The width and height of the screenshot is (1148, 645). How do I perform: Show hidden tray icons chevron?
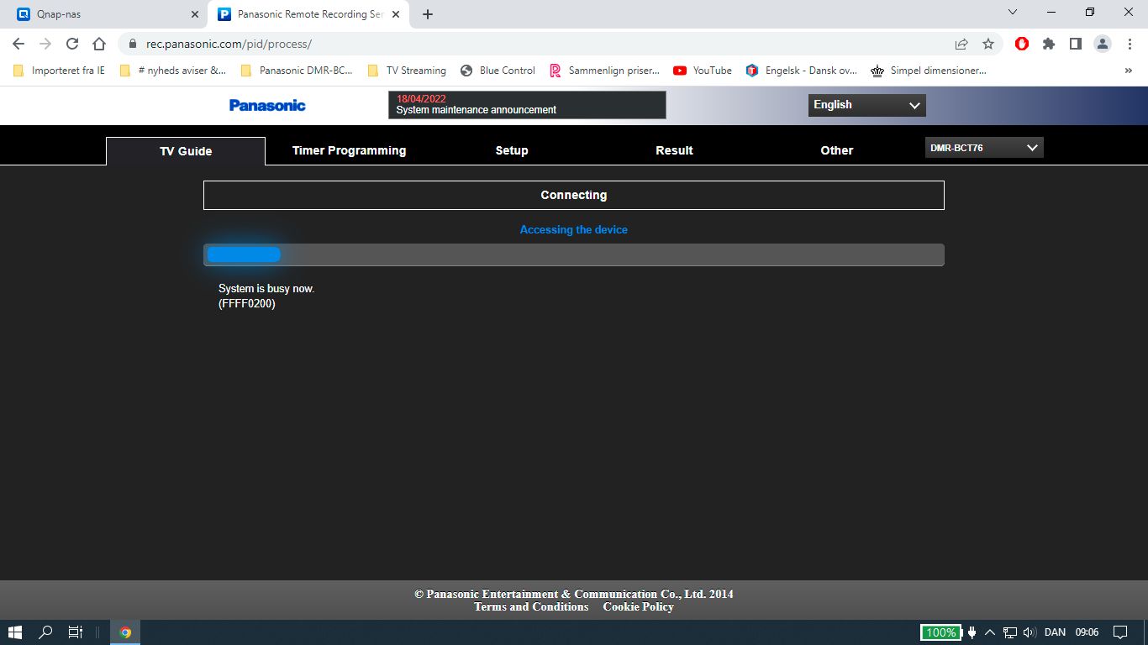[x=990, y=632]
